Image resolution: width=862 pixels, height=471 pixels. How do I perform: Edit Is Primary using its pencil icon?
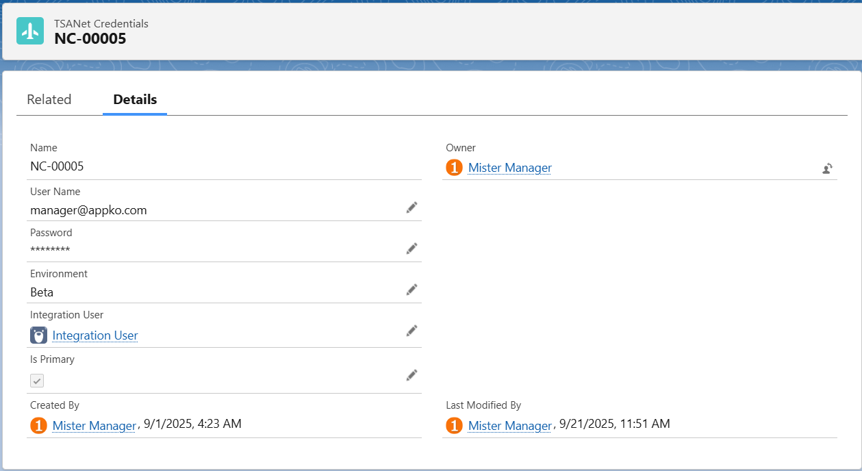(411, 375)
